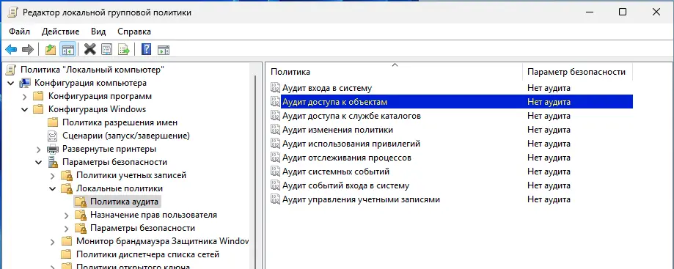
Task: Click the Delete (X) toolbar icon
Action: click(89, 49)
